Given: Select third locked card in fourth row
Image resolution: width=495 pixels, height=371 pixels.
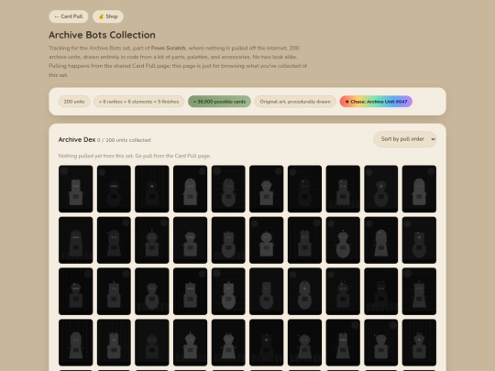Looking at the screenshot, I should 152,343.
